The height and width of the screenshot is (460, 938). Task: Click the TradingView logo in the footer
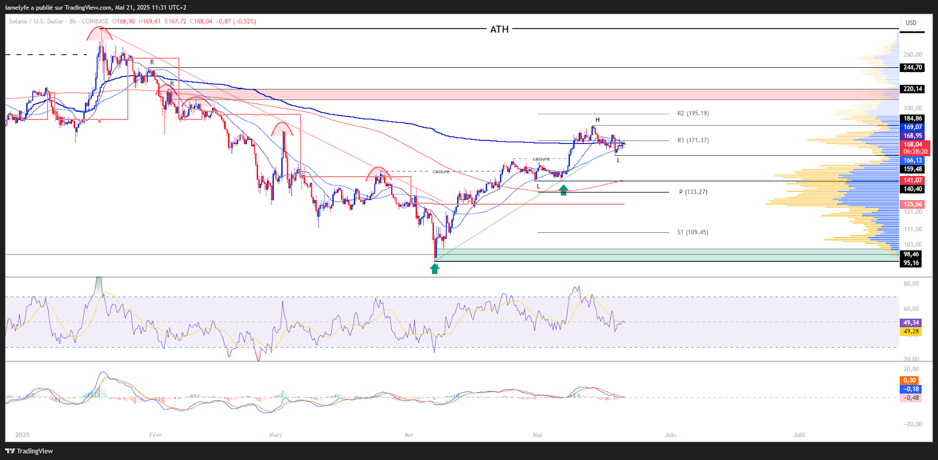click(x=29, y=451)
